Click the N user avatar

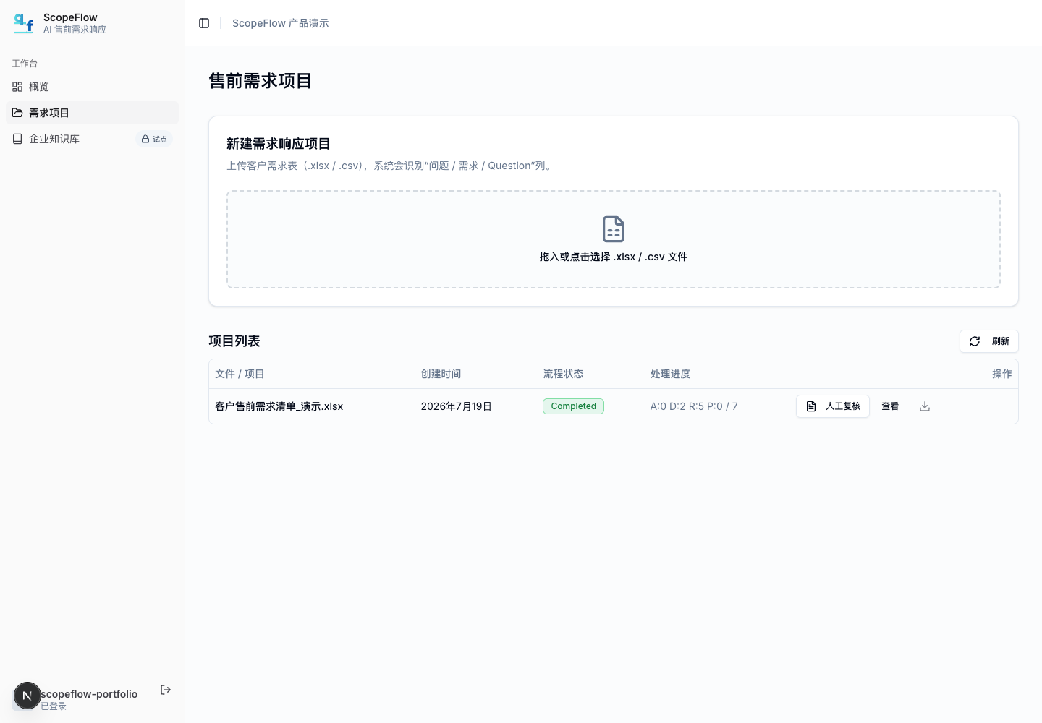pos(27,696)
